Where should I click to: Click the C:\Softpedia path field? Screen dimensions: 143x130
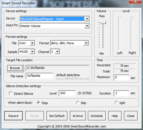(58, 68)
